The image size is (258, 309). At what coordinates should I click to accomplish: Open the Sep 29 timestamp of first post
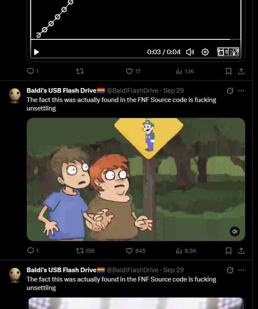(174, 91)
